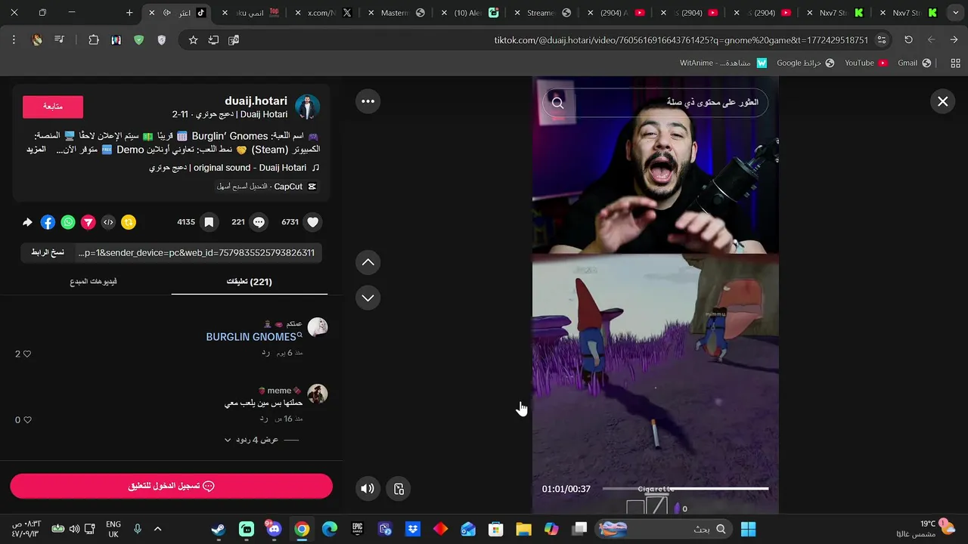
Task: Share the video to WhatsApp
Action: (68, 222)
